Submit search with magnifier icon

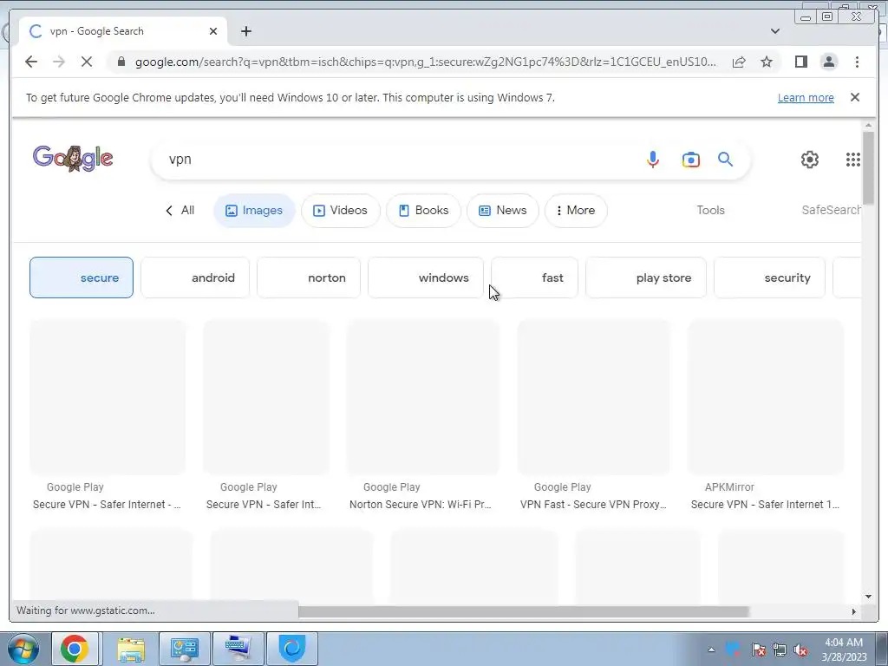[726, 160]
